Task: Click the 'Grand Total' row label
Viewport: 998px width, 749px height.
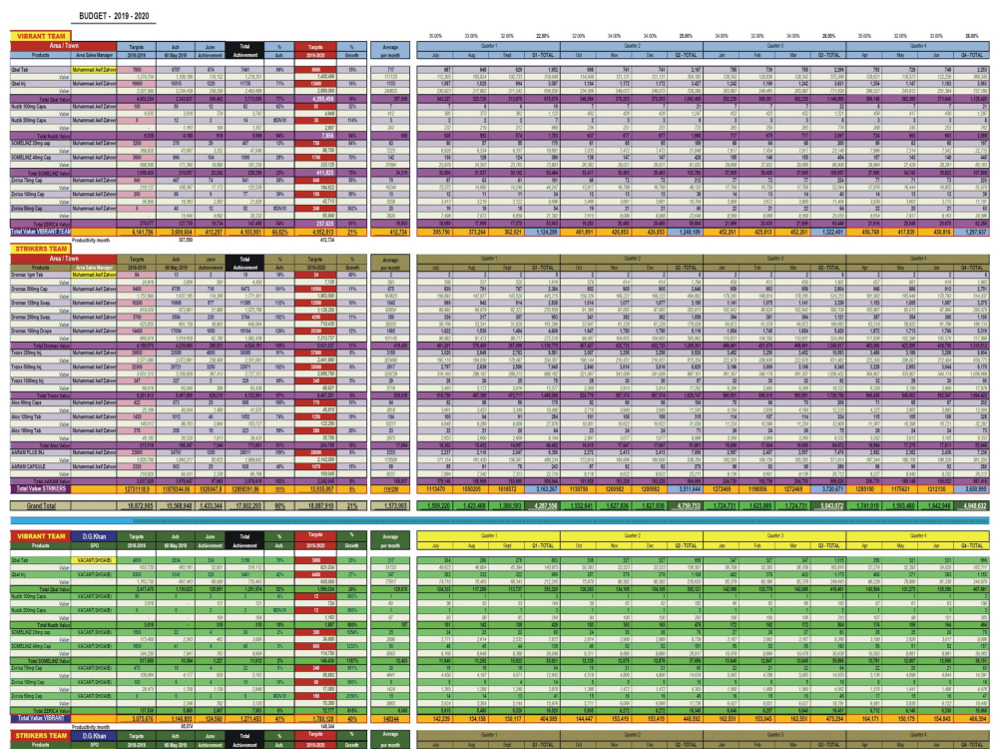Action: pyautogui.click(x=41, y=505)
